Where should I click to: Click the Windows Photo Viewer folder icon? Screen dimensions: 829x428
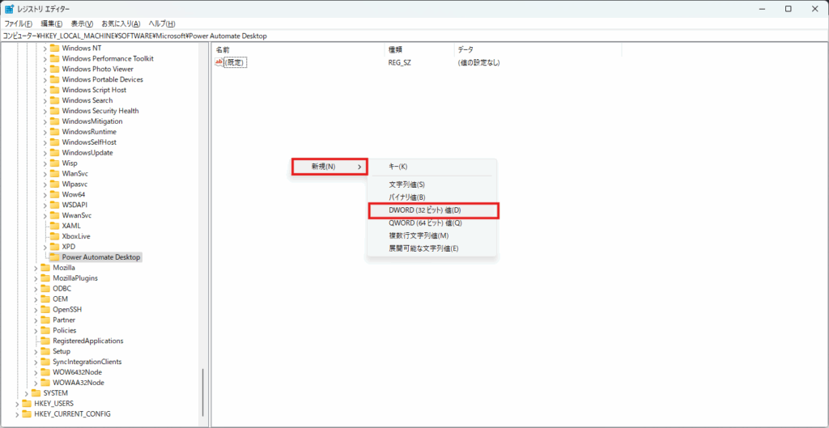pyautogui.click(x=54, y=70)
